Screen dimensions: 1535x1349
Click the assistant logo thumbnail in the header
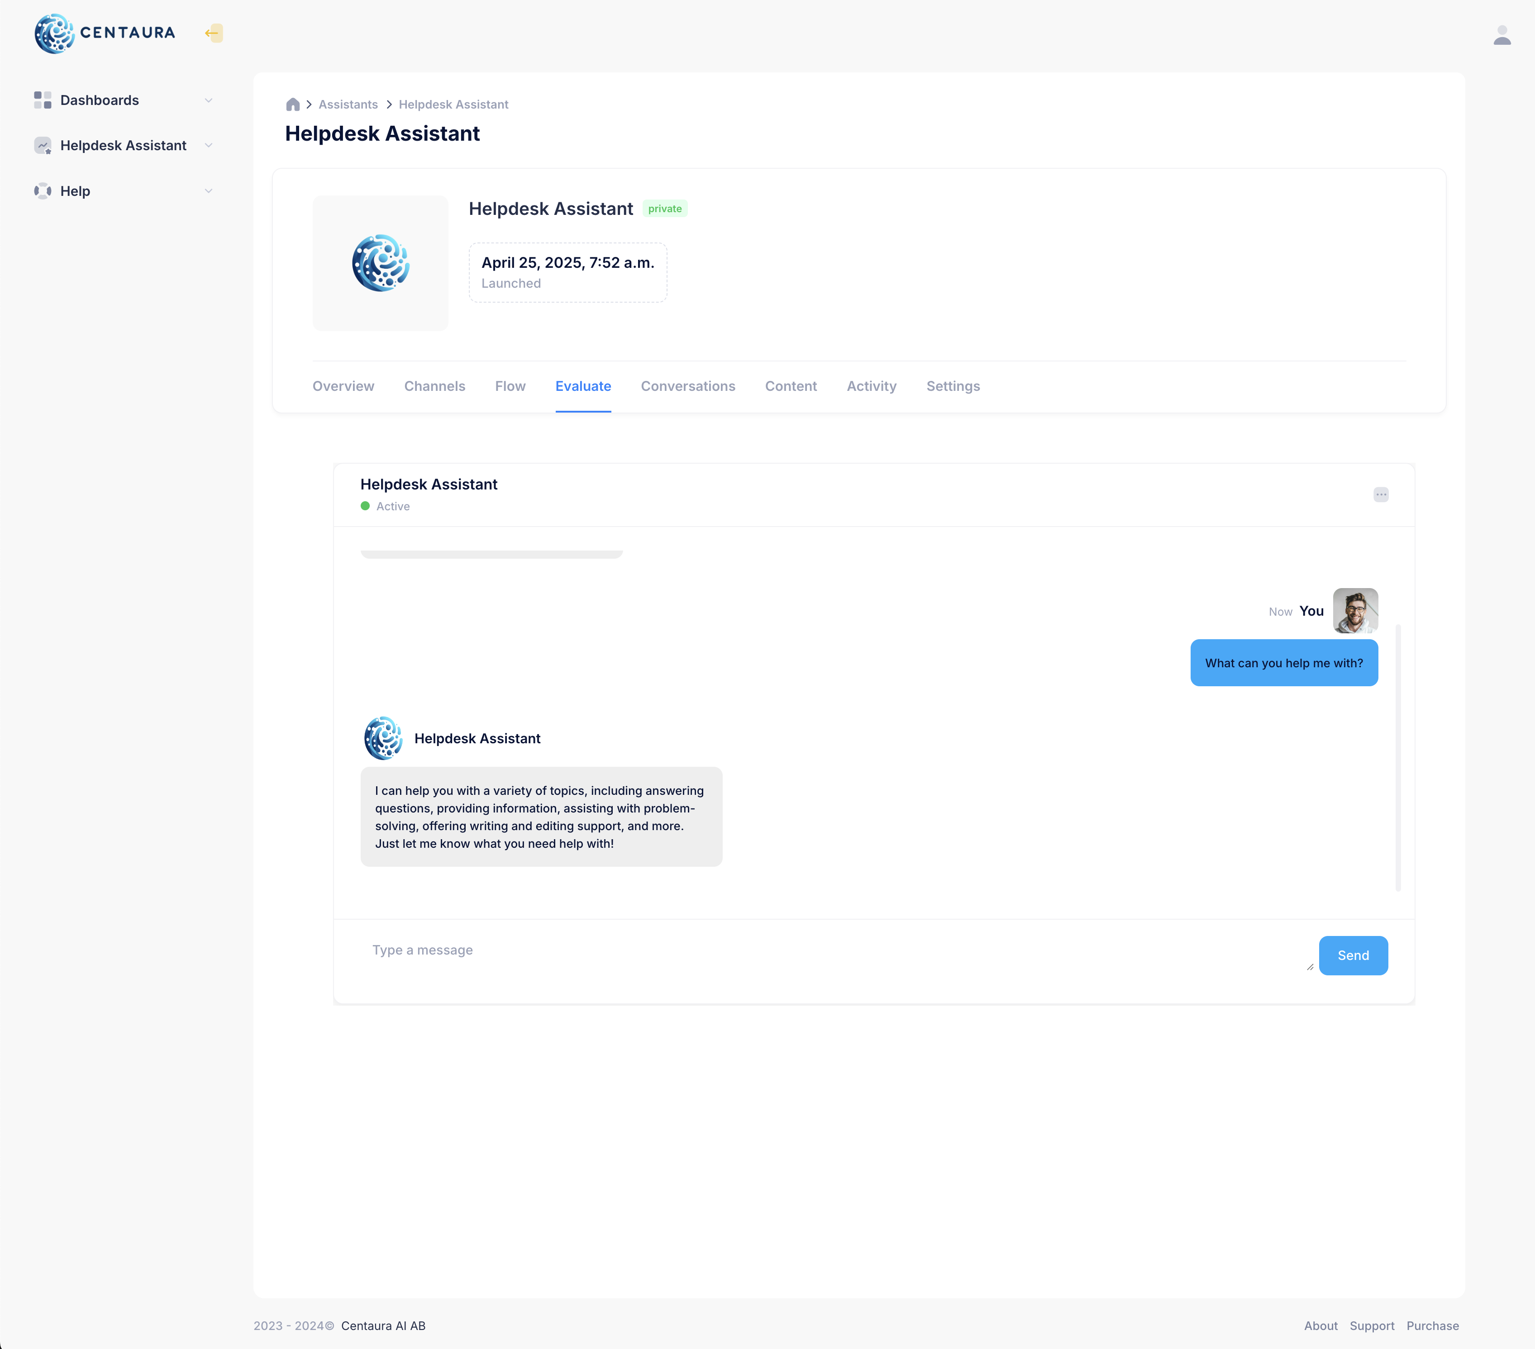point(381,263)
